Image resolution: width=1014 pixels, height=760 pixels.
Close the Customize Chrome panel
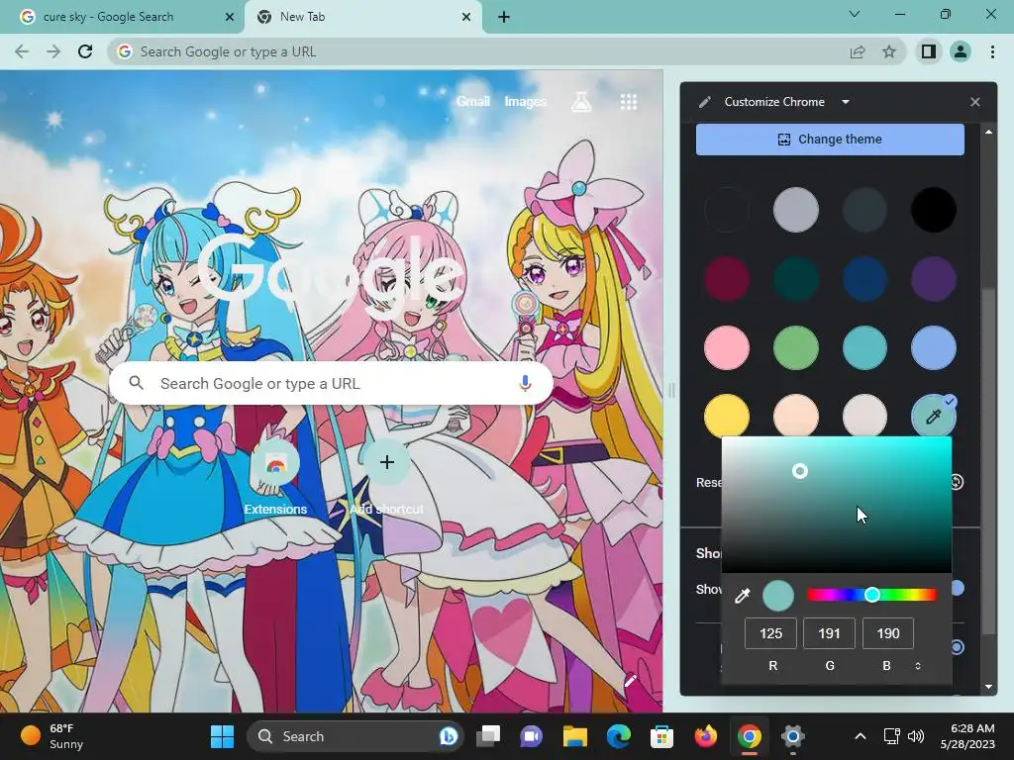tap(975, 102)
